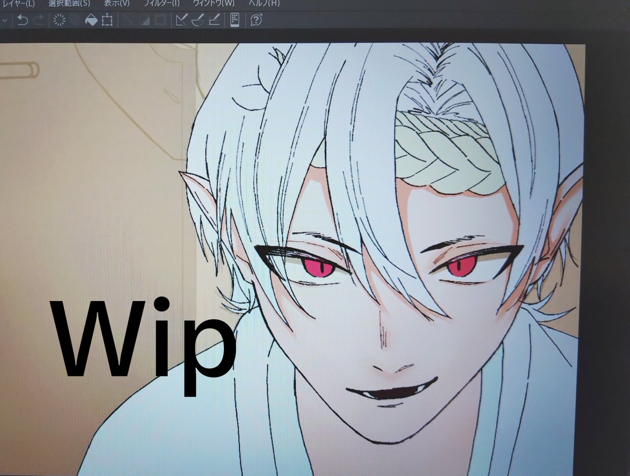Click the Clear Outside Selection icon

[75, 19]
